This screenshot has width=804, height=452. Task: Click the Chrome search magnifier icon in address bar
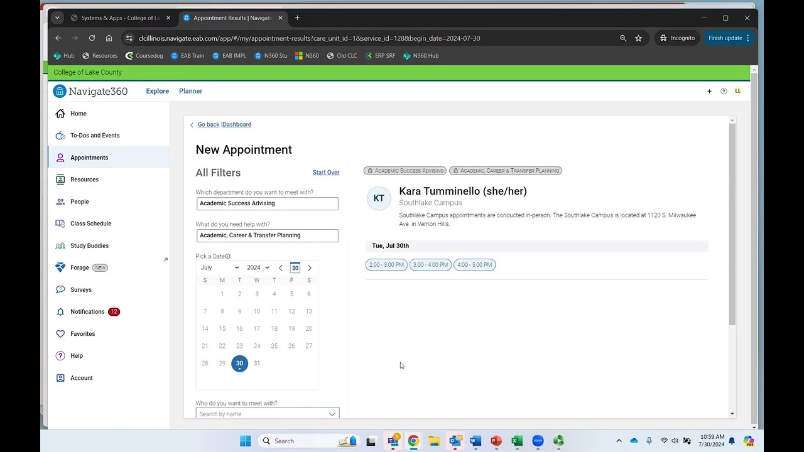623,38
